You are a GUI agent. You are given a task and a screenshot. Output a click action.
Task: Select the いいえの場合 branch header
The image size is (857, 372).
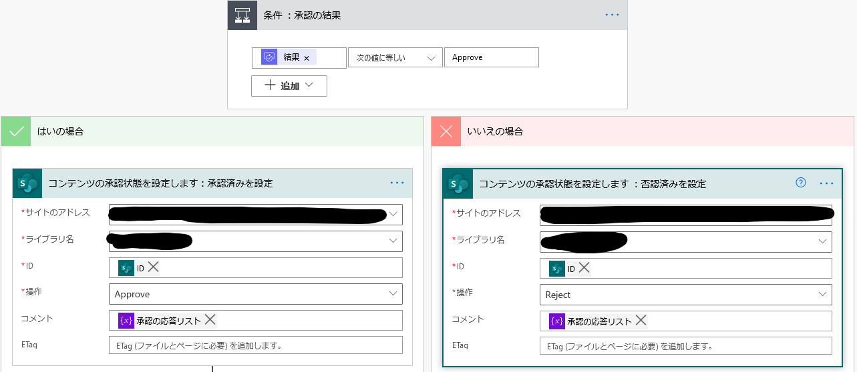coord(643,131)
